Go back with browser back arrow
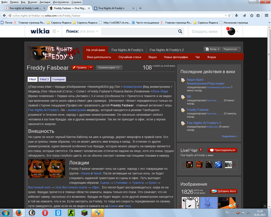The width and height of the screenshot is (271, 217). tap(5, 15)
